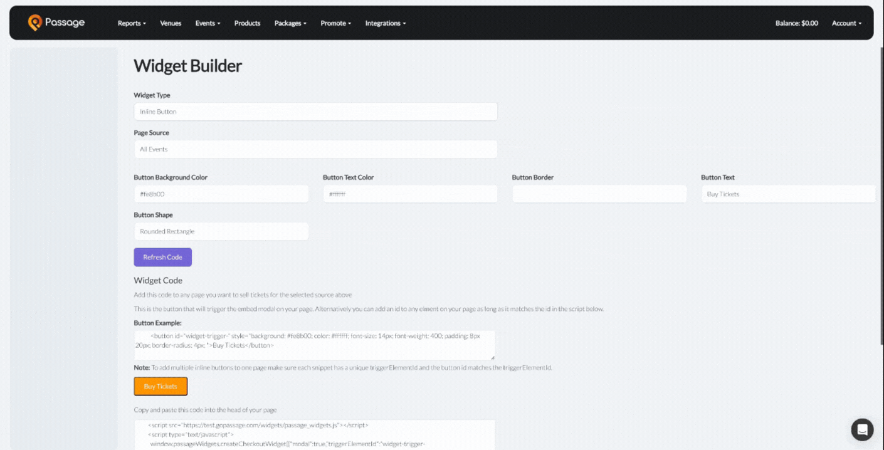Click the Passage logo
Viewport: 884px width, 450px height.
pos(56,23)
